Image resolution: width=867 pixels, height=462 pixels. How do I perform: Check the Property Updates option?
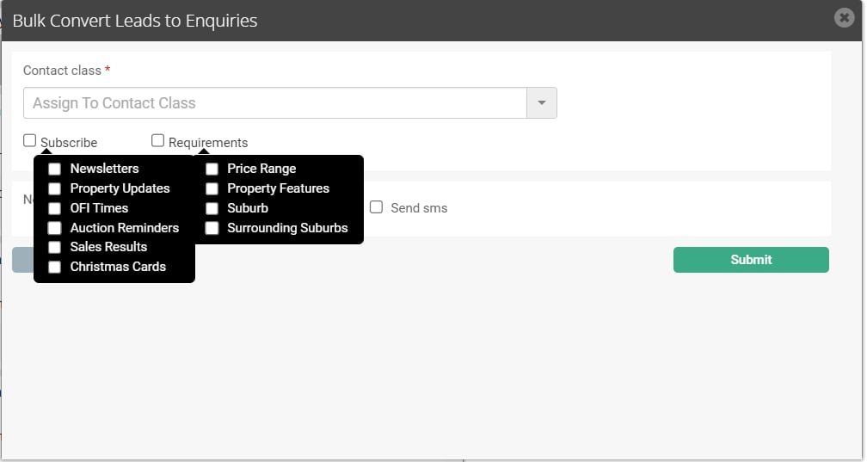point(54,188)
